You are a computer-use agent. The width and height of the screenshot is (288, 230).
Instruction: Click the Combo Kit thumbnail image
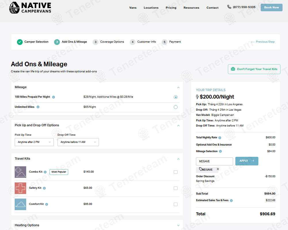coord(20,172)
